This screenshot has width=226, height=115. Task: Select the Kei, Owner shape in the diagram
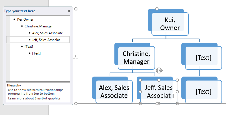coord(170,24)
